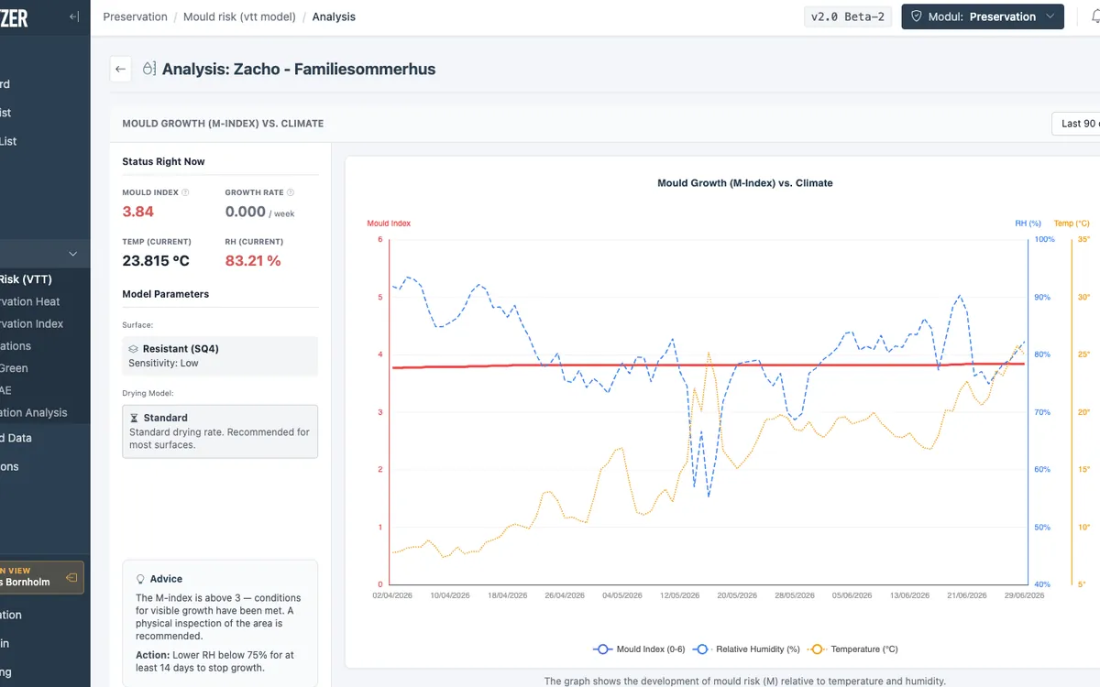Image resolution: width=1100 pixels, height=687 pixels.
Task: Open the Modul: Preservation dropdown
Action: 983,16
